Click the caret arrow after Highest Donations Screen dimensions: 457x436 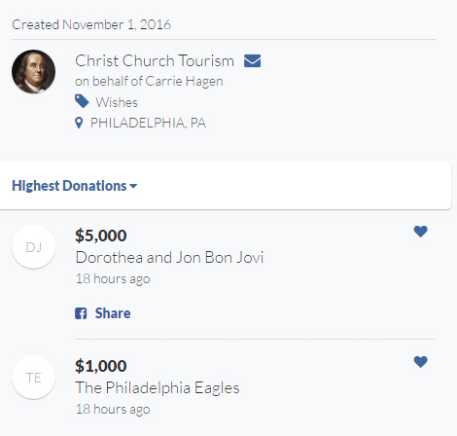pos(133,186)
